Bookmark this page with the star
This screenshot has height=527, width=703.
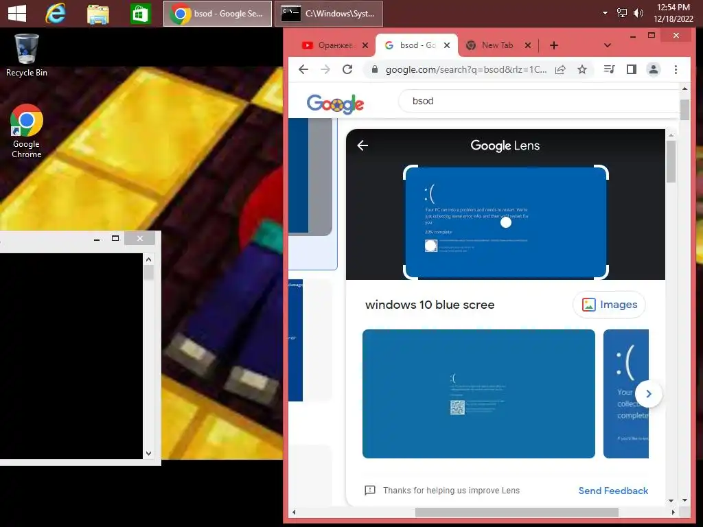tap(582, 69)
